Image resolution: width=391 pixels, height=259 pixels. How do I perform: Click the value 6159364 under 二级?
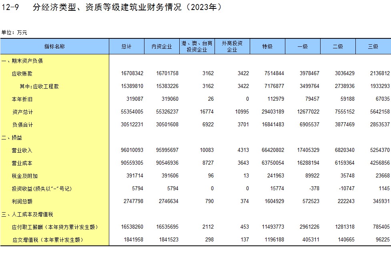coord(345,163)
